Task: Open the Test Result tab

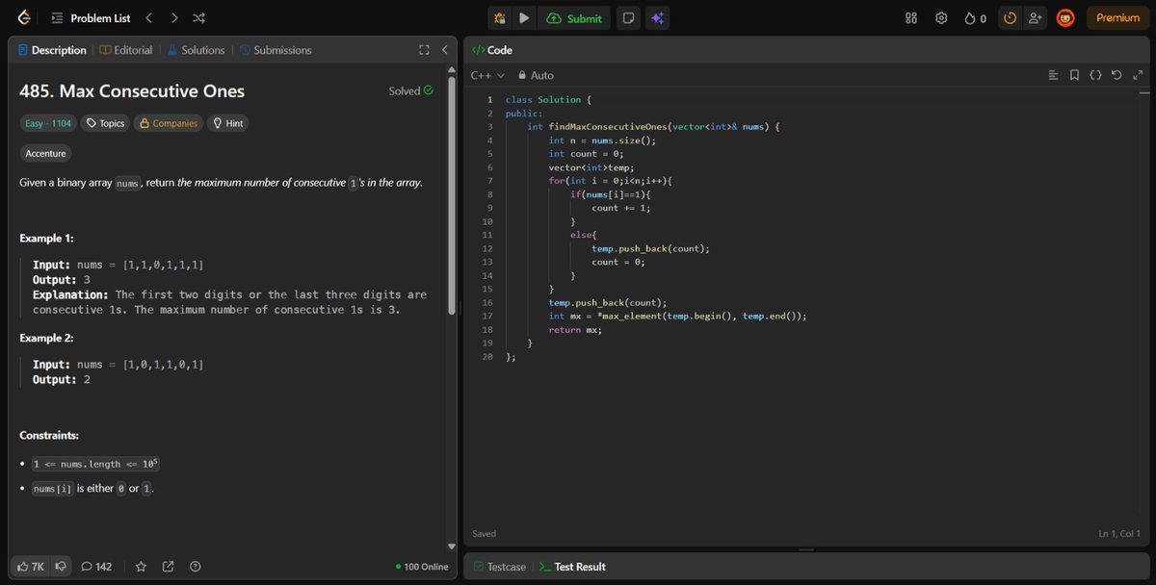Action: pos(572,567)
